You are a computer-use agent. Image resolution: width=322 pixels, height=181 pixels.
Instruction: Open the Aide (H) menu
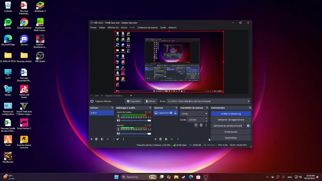(172, 28)
